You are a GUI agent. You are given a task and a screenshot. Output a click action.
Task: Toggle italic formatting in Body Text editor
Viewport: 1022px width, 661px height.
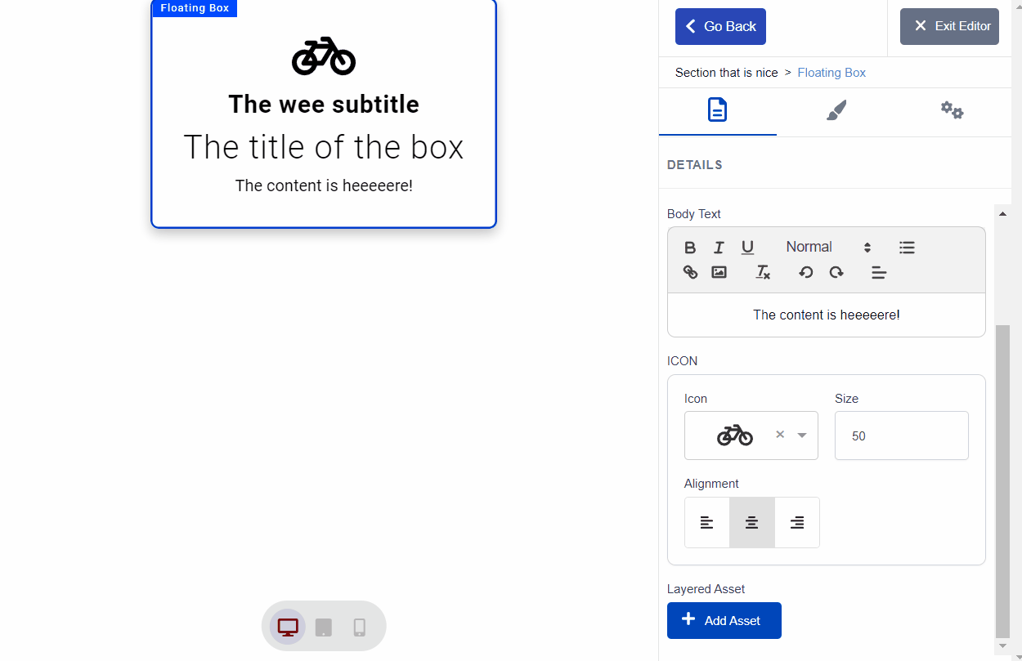coord(719,248)
